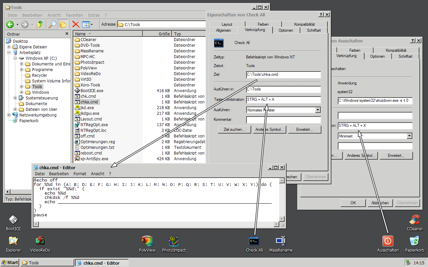Open the Extras menu in Explorer

click(94, 15)
